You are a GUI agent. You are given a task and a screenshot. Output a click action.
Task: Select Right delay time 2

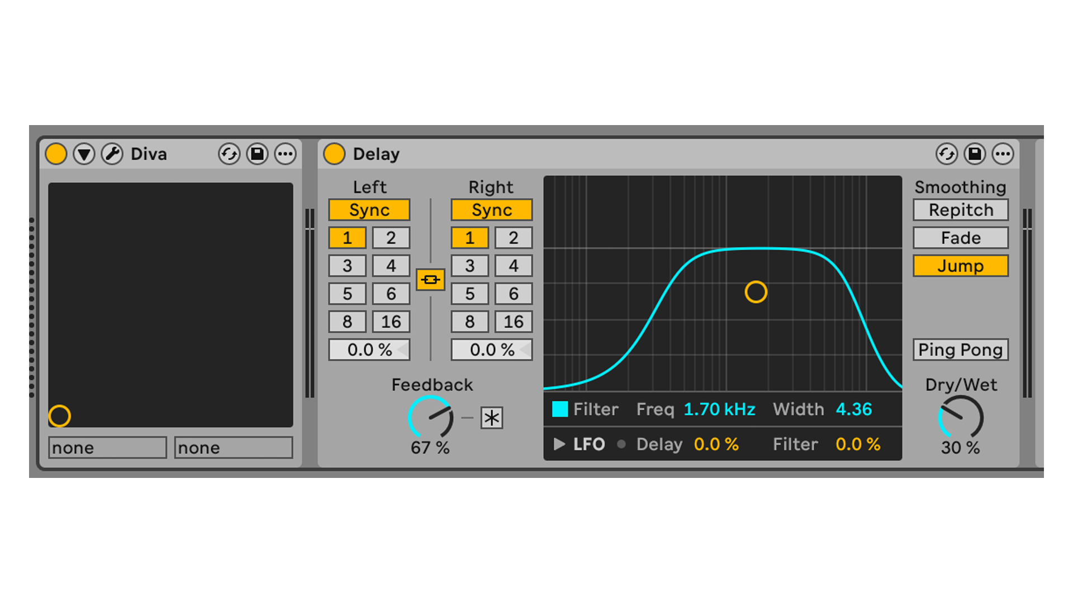tap(514, 238)
